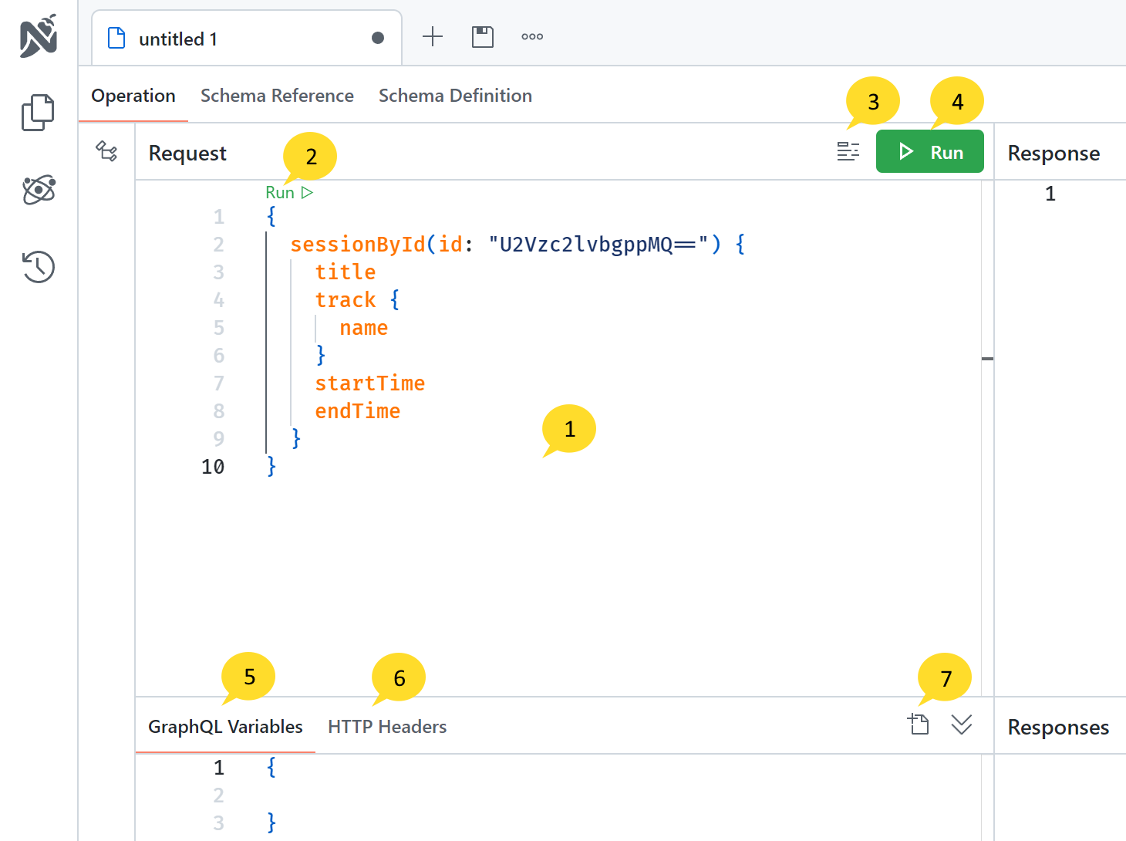Viewport: 1126px width, 841px height.
Task: Click the format query icon beside Run
Action: pyautogui.click(x=848, y=152)
